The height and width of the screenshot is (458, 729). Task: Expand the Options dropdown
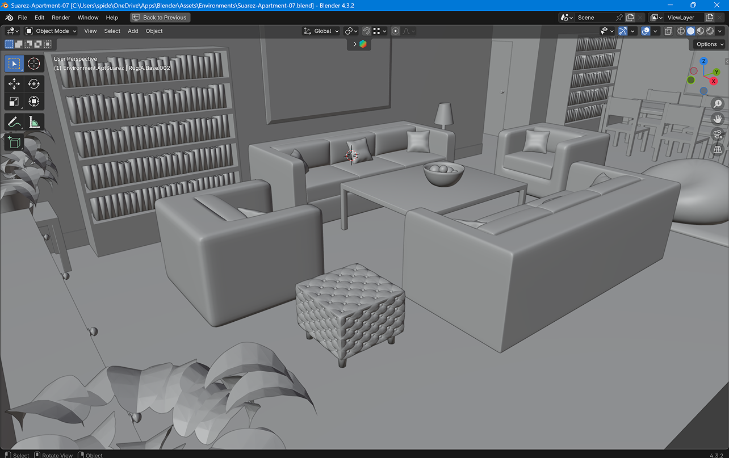[710, 44]
